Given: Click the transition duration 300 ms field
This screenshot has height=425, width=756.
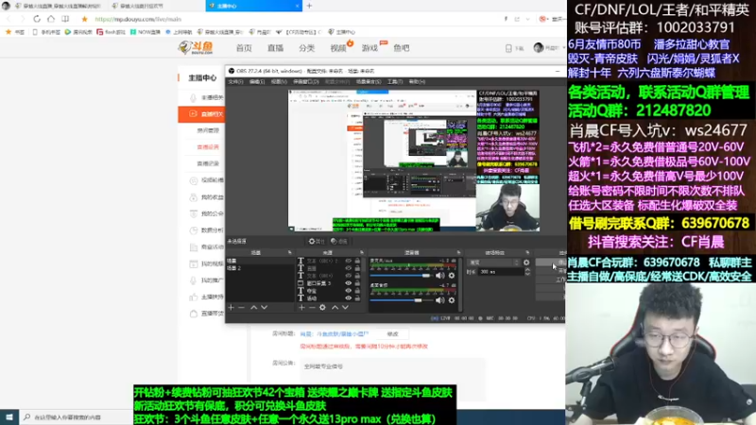Looking at the screenshot, I should pos(501,272).
